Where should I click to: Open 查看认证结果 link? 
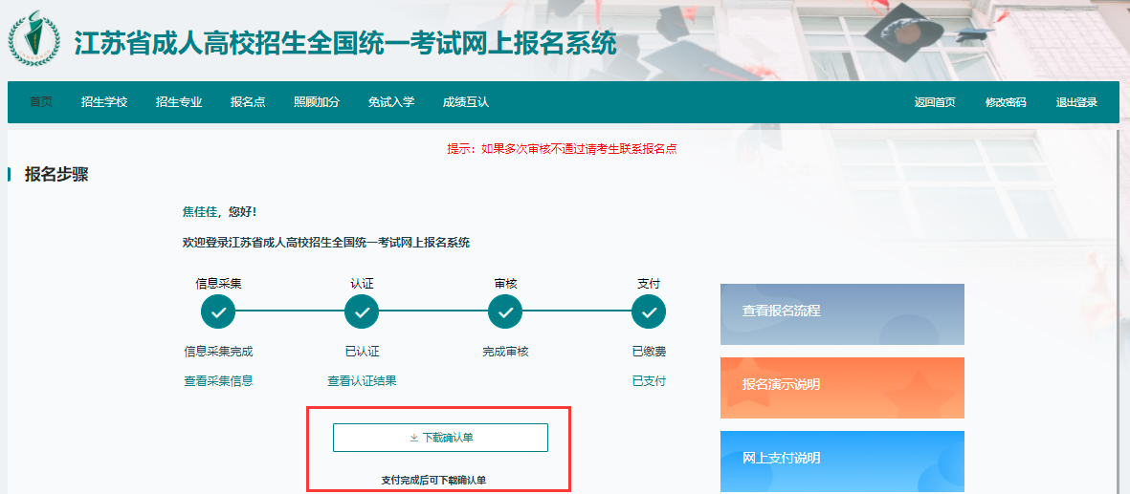[x=362, y=381]
